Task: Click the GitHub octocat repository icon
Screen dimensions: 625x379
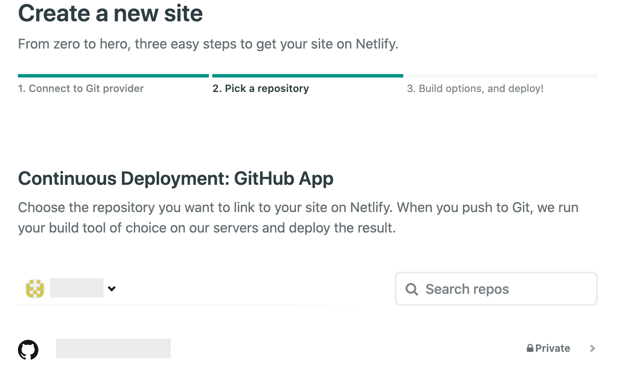Action: point(28,350)
